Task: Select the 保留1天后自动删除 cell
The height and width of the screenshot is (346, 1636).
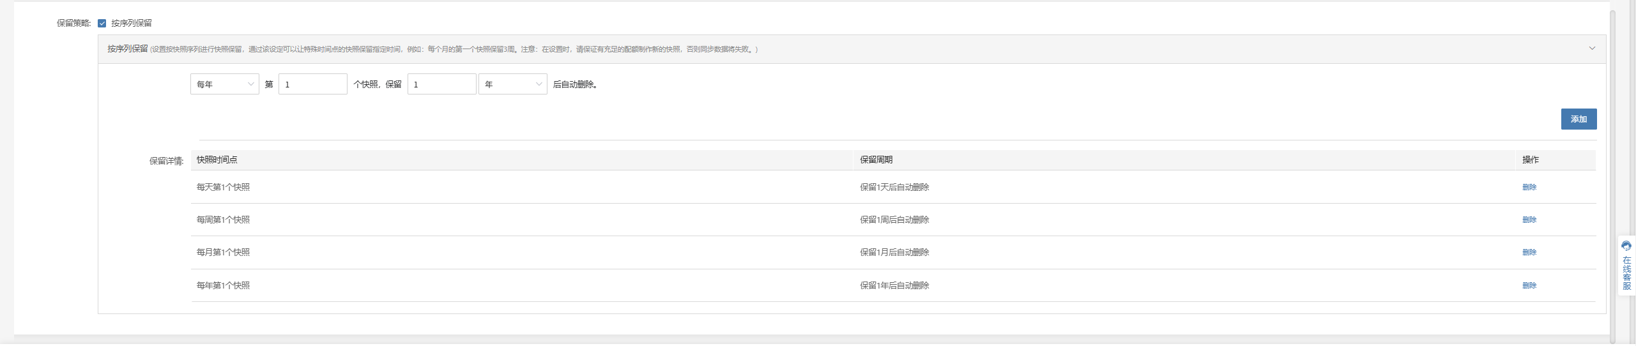Action: (x=894, y=187)
